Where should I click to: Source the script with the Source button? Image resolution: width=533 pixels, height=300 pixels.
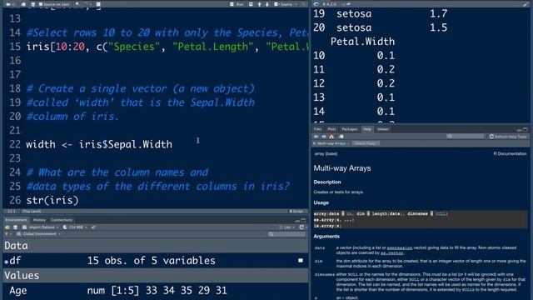pyautogui.click(x=283, y=4)
